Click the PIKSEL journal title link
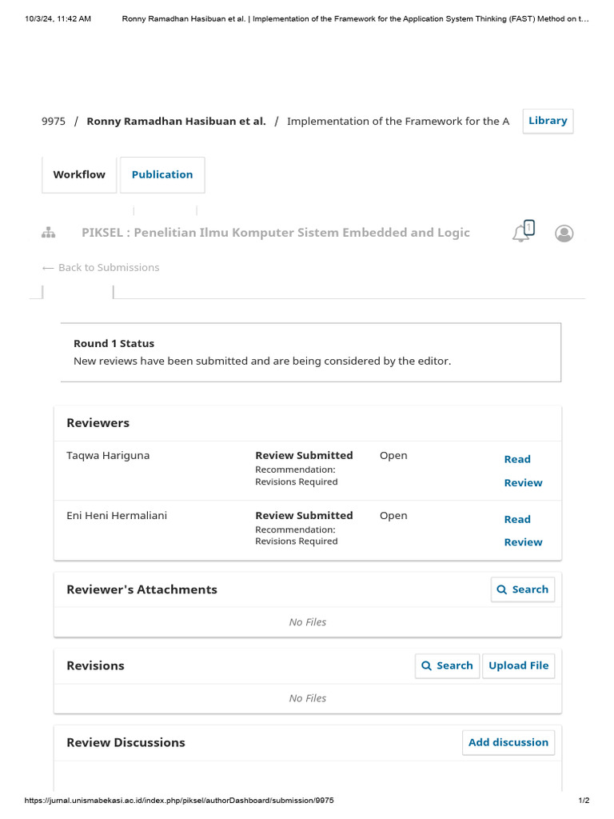Image resolution: width=614 pixels, height=819 pixels. click(276, 233)
